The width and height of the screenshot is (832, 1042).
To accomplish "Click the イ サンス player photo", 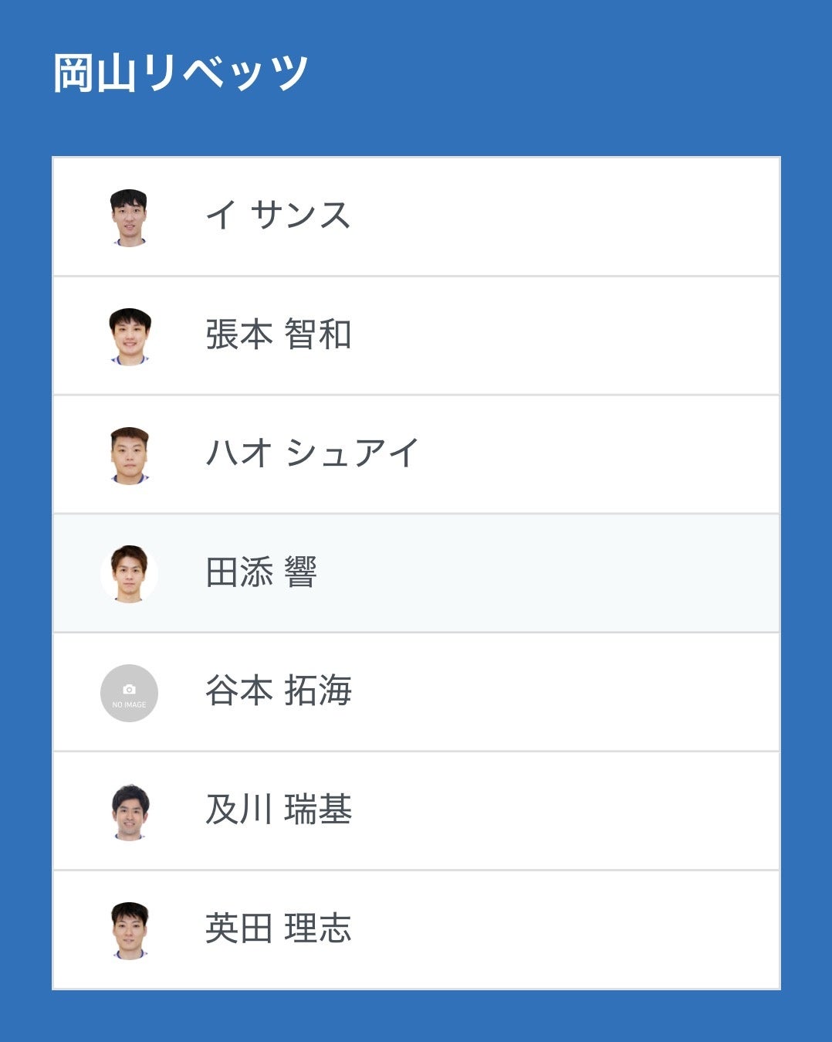I will click(129, 217).
